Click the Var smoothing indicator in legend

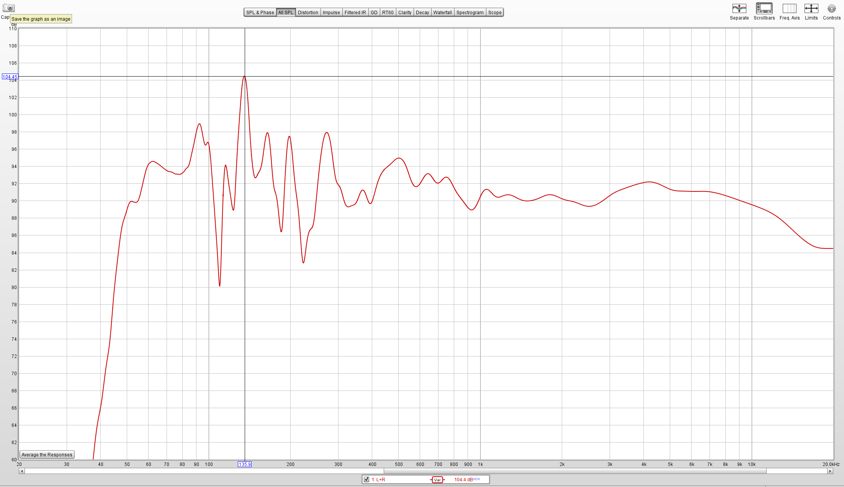[437, 480]
